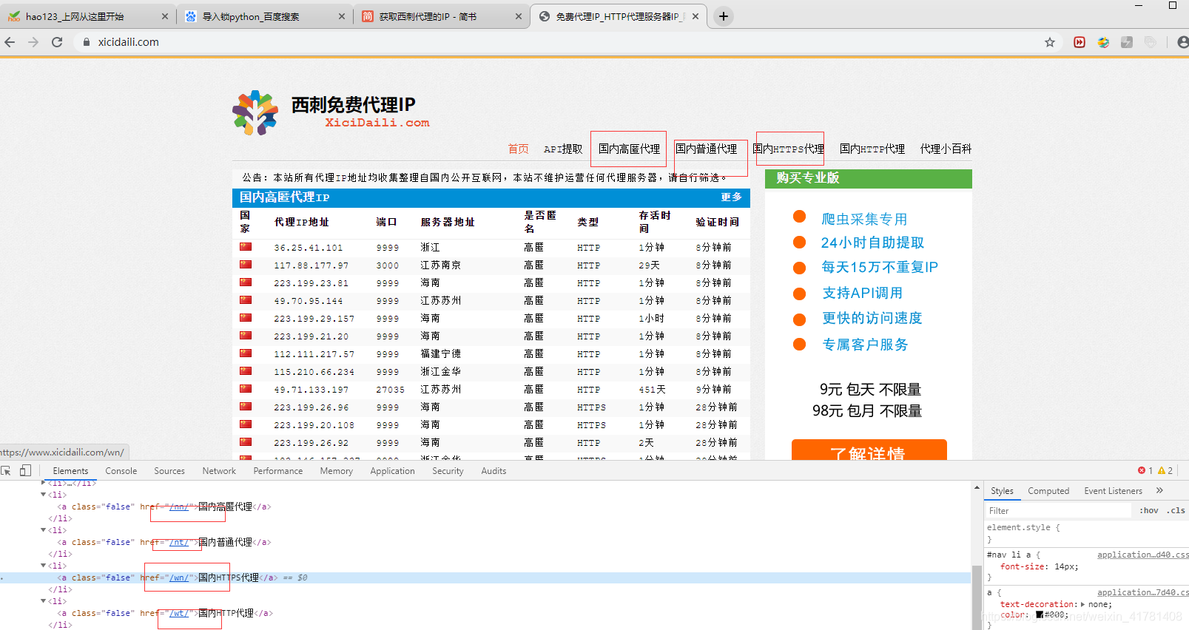Collapse the li node containing 国内HTTP代理

[44, 601]
